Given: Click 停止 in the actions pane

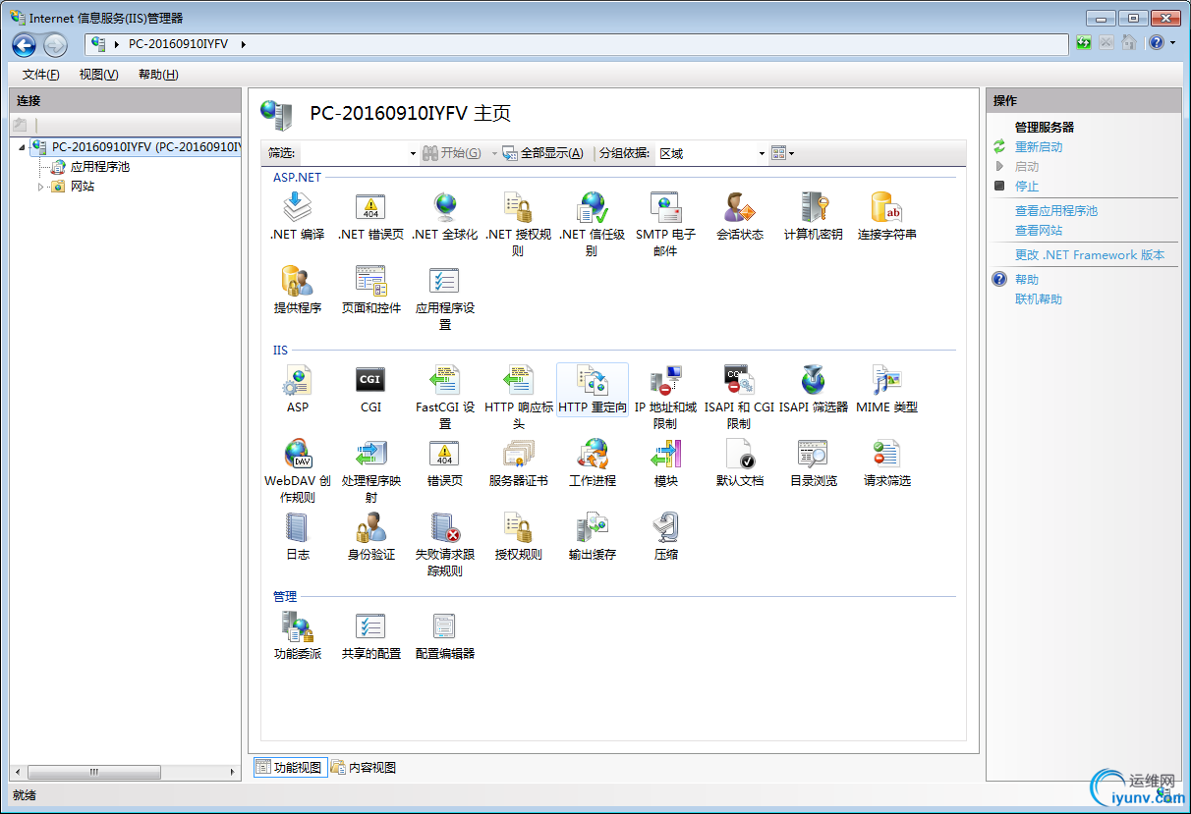Looking at the screenshot, I should coord(1026,186).
